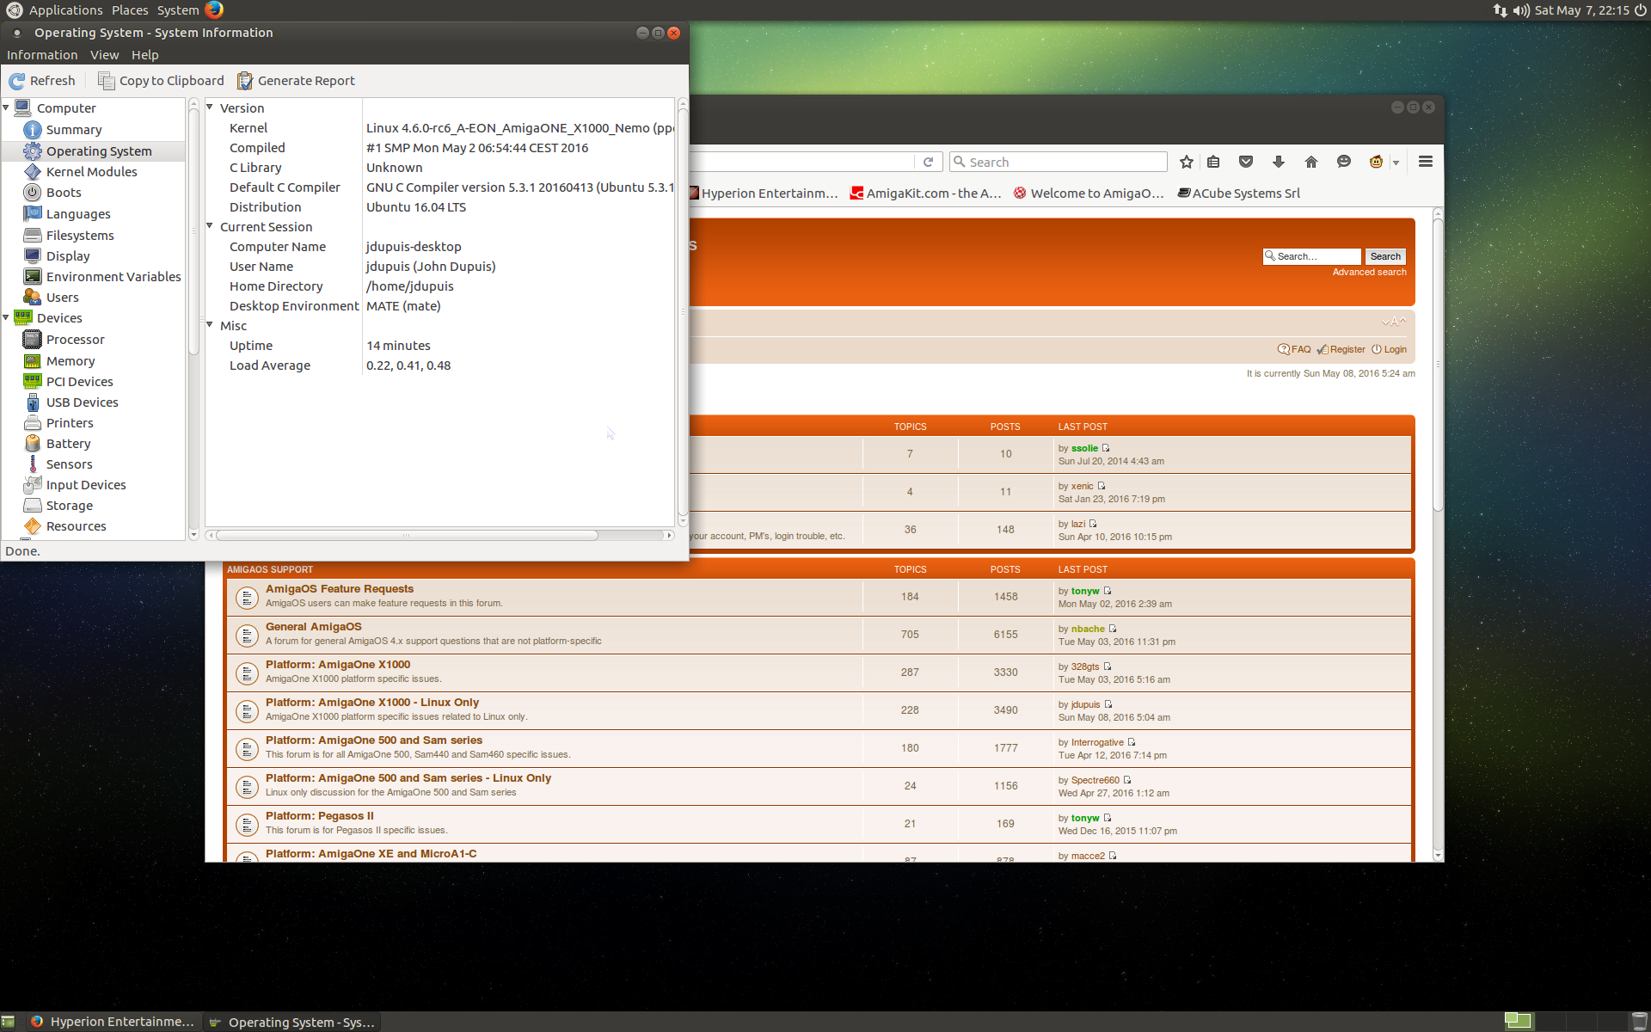Click Firefox home icon
Screen dimensions: 1651x1032
[x=1310, y=162]
